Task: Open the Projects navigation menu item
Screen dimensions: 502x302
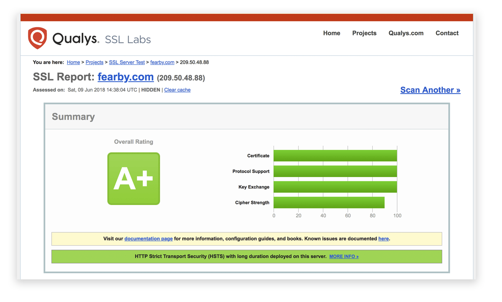Action: (364, 33)
